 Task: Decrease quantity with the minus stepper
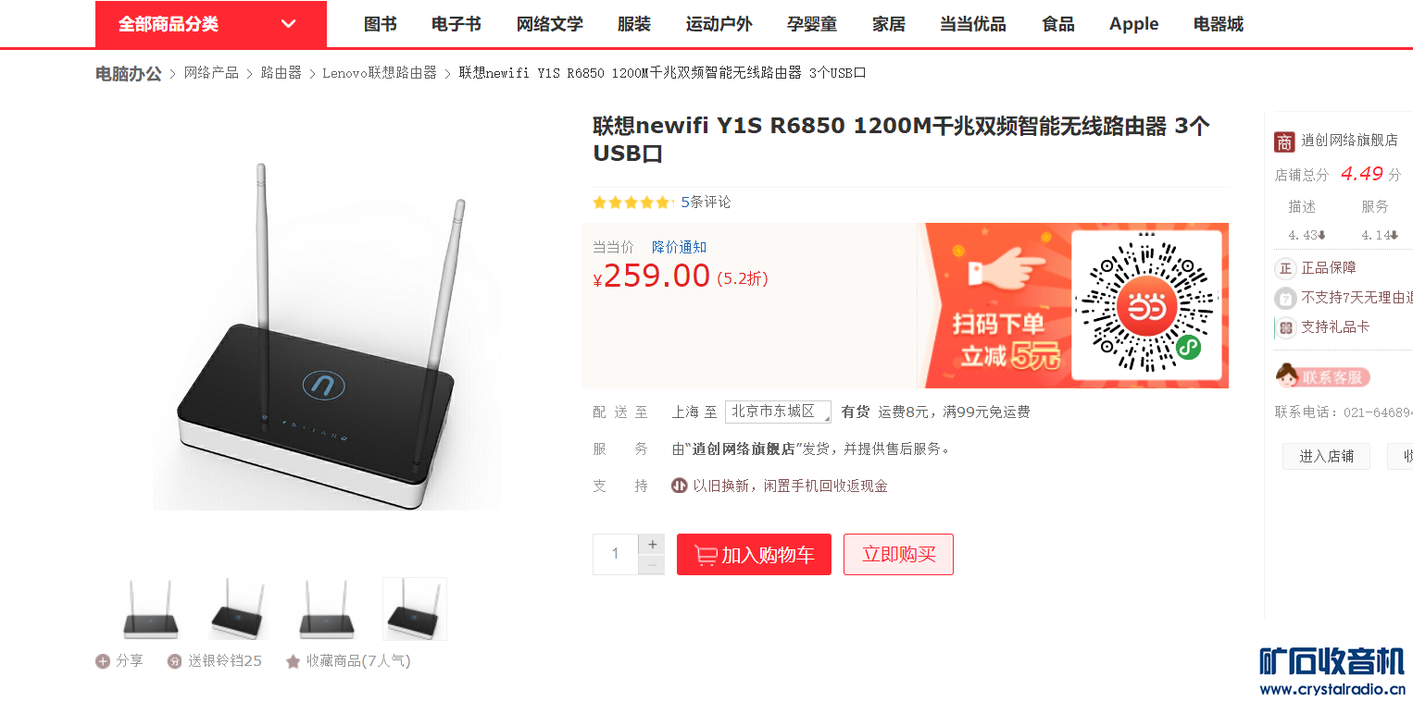pyautogui.click(x=652, y=564)
